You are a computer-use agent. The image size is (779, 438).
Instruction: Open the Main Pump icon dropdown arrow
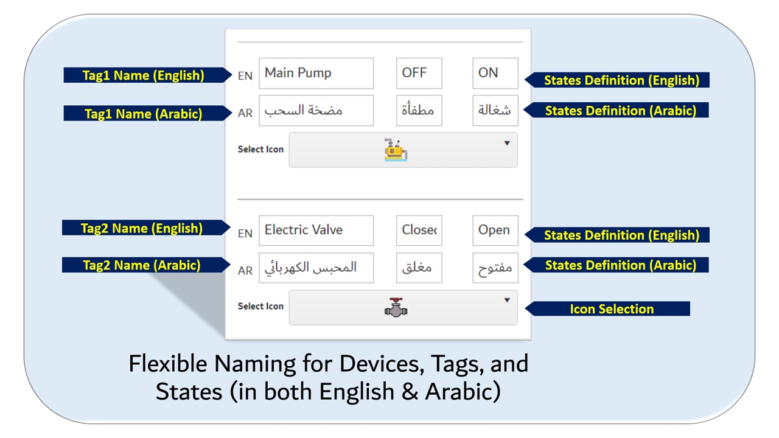[507, 144]
